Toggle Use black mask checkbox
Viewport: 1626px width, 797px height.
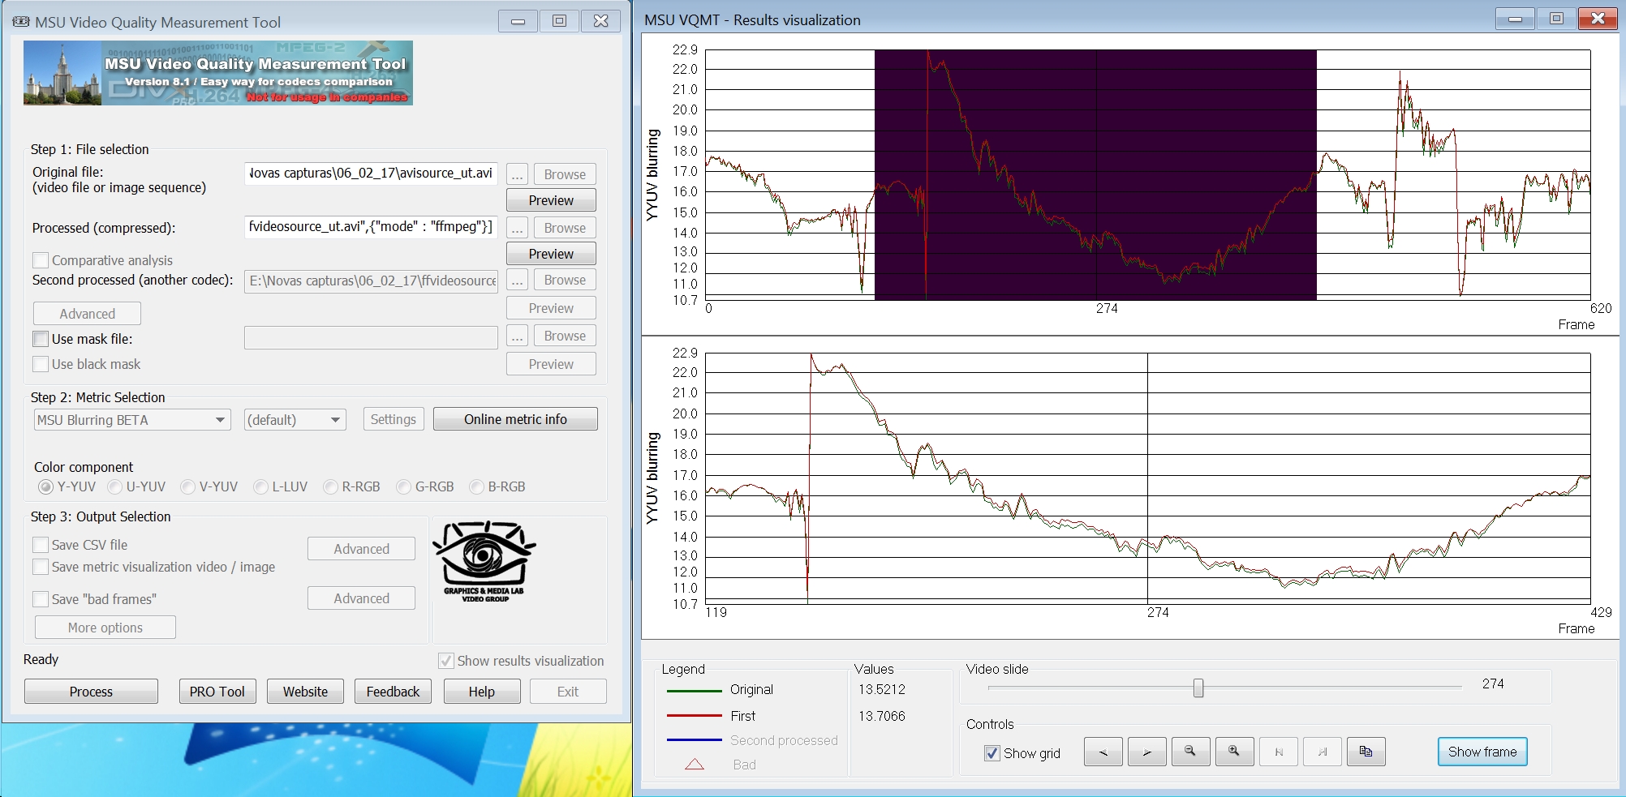pyautogui.click(x=41, y=364)
